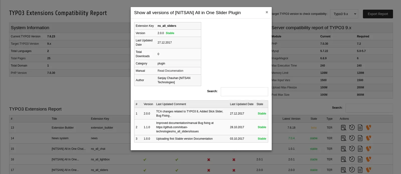Viewport: 401px width, 174px height.
Task: Click first red cross in ns_all_lightbox row
Action: [x=209, y=160]
